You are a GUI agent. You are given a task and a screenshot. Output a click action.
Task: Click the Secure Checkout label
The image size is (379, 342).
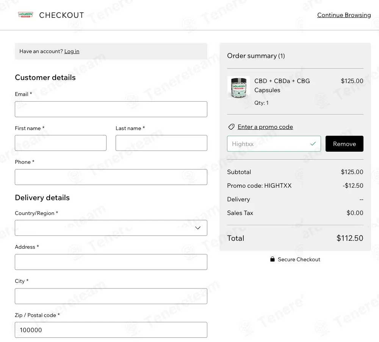click(299, 259)
